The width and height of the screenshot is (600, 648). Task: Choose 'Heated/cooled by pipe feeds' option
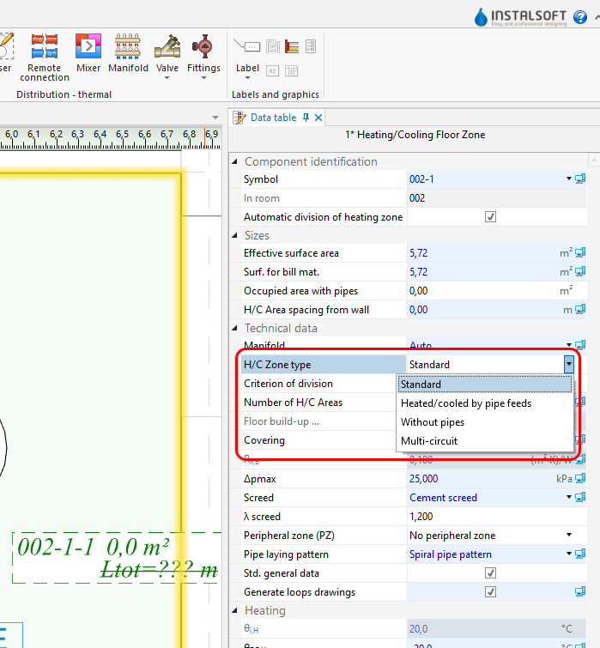465,403
